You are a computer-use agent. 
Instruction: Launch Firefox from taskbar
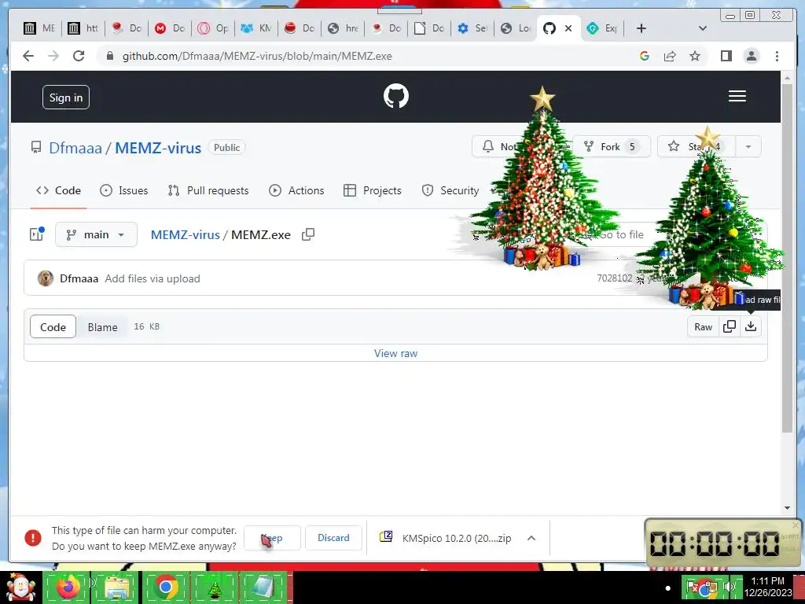[68, 587]
